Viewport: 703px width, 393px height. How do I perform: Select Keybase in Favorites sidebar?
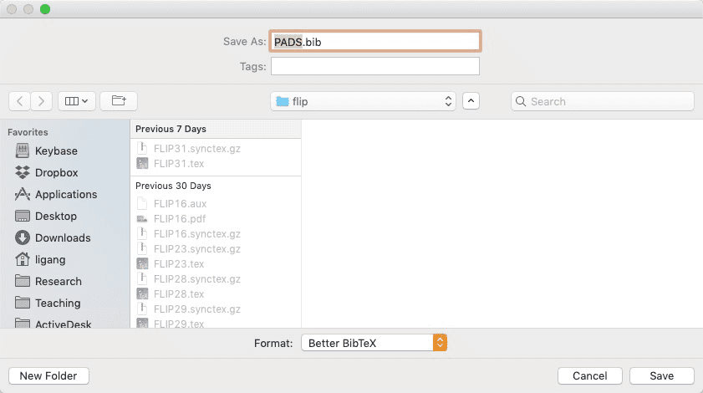[x=56, y=151]
